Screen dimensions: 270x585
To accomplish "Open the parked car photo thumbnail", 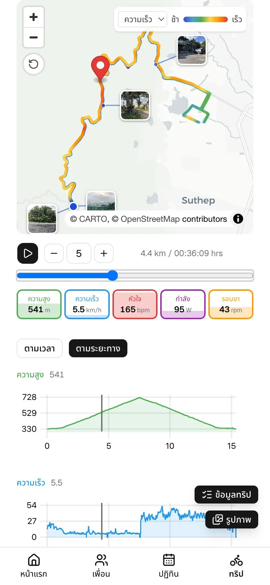I will [192, 50].
